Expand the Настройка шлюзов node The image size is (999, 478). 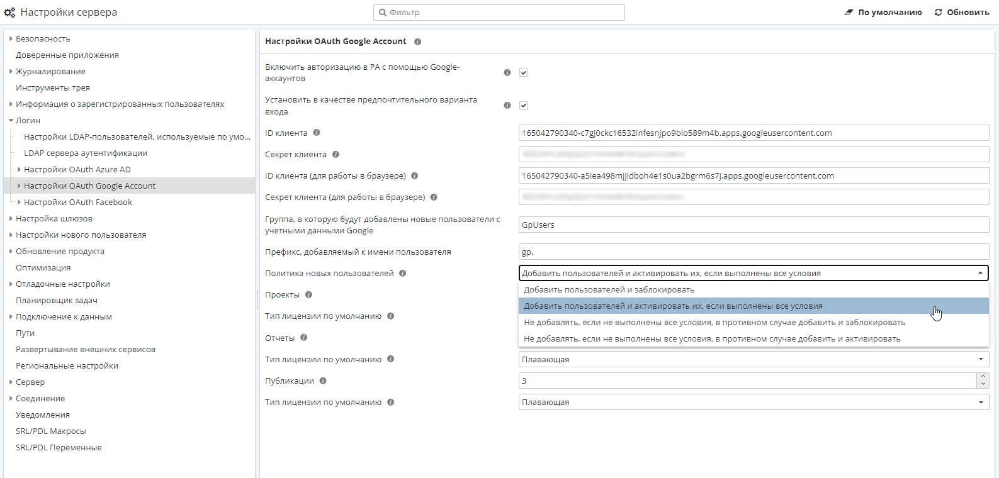click(x=11, y=219)
